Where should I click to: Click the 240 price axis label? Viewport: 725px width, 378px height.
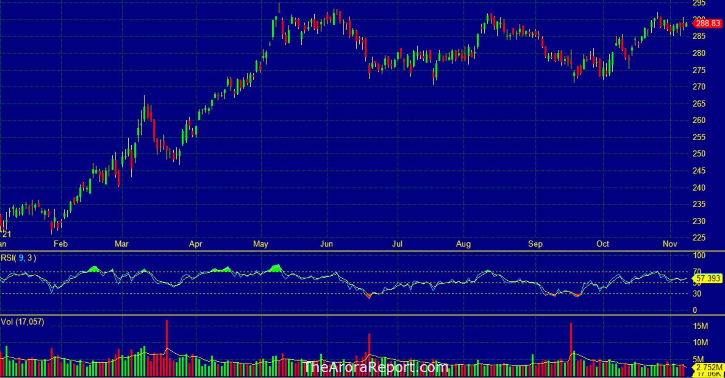point(699,188)
